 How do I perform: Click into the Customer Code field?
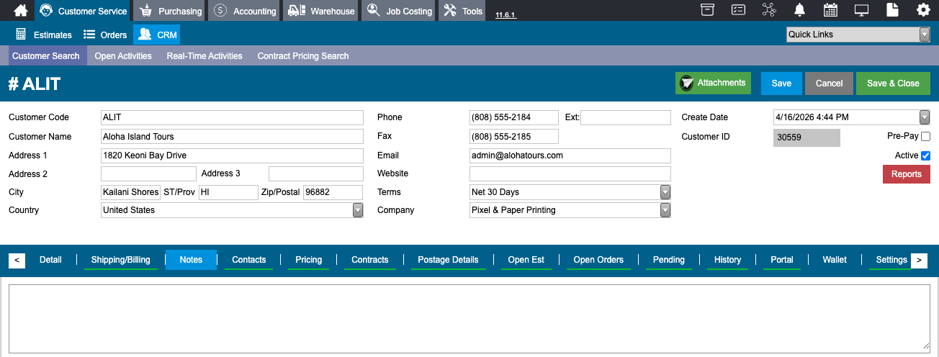pos(232,117)
